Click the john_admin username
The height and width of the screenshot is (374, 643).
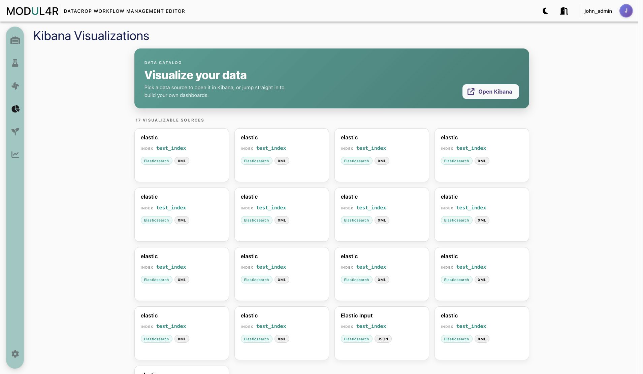point(598,11)
